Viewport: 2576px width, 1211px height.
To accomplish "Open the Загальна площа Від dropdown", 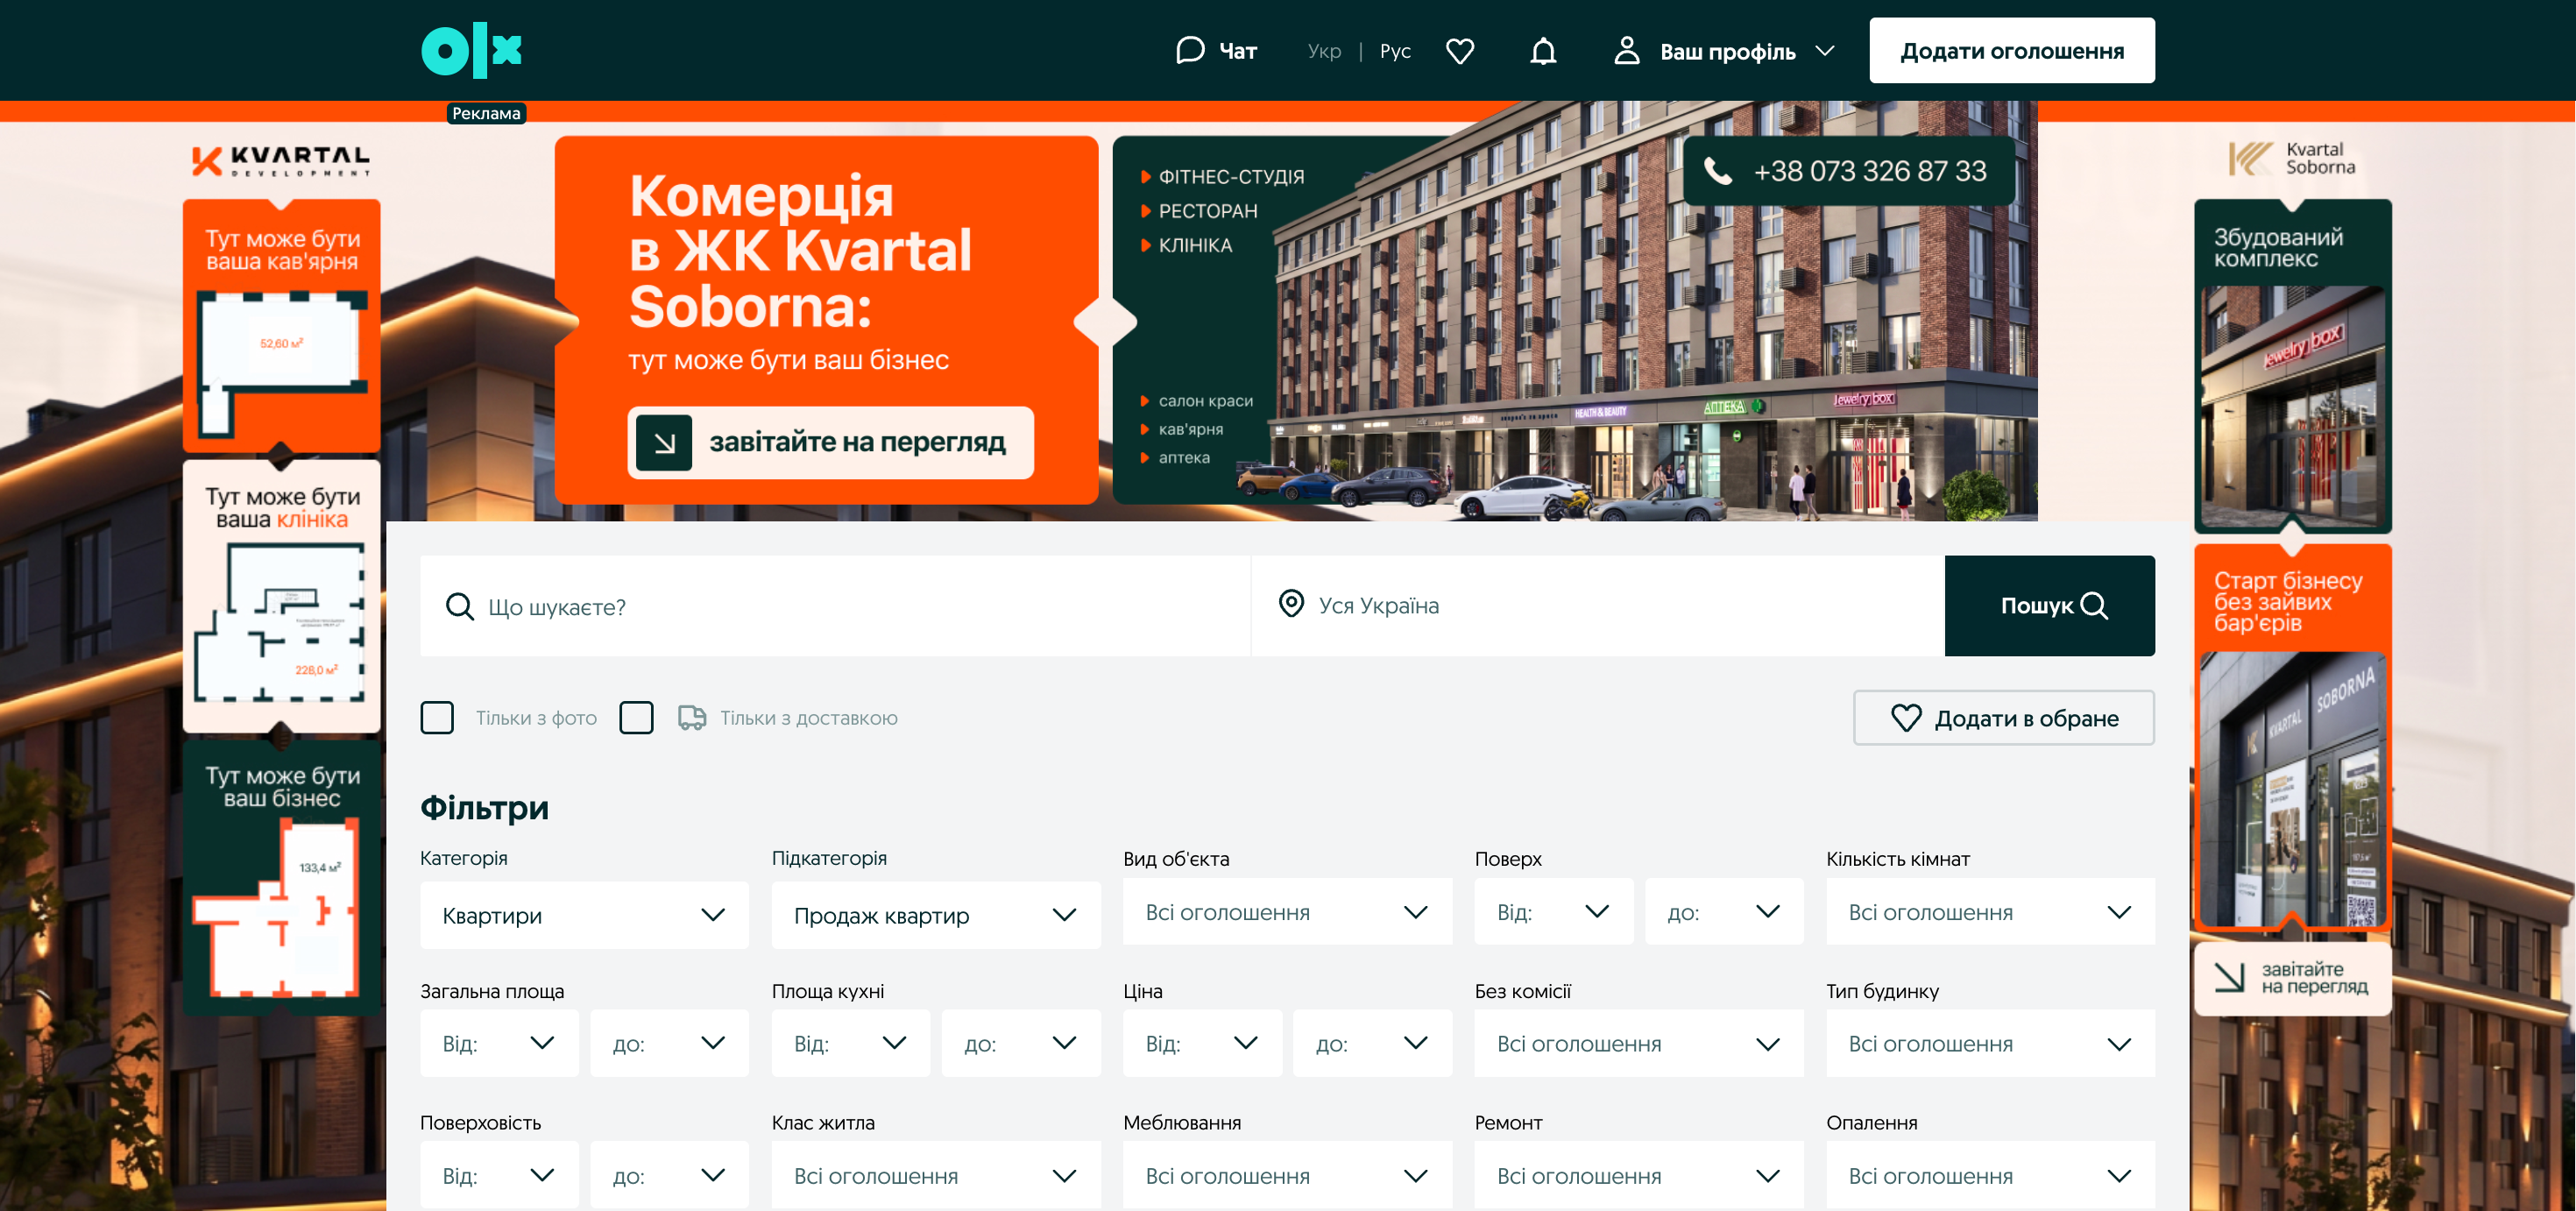I will coord(499,1043).
